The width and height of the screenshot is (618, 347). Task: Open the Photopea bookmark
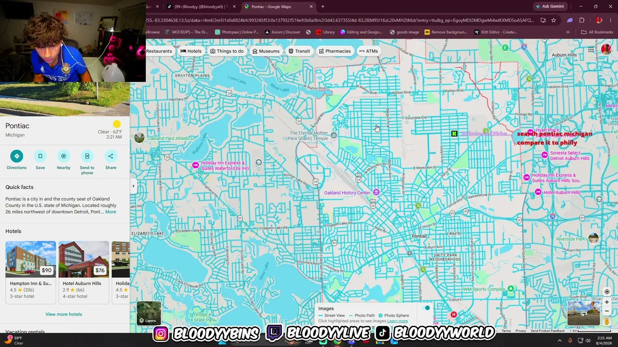(237, 32)
